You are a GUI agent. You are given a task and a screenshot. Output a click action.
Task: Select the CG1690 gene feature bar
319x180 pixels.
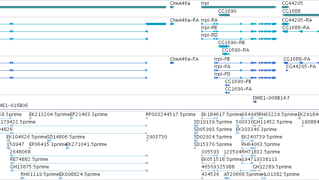coord(224,15)
